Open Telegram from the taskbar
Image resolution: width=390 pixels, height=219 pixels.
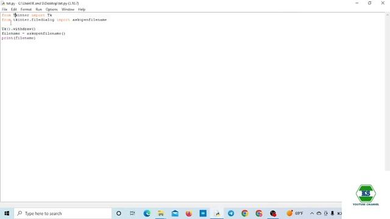(231, 214)
